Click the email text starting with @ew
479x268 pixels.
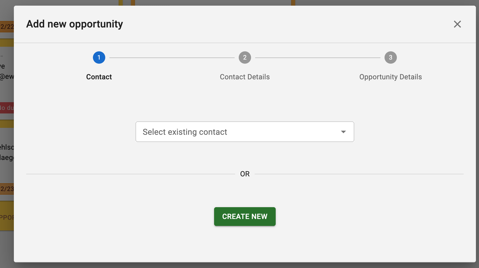point(7,76)
